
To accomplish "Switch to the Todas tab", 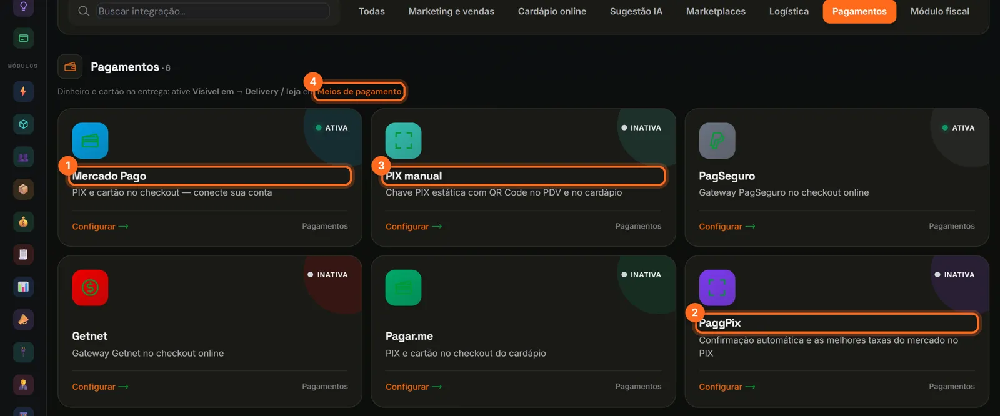I will coord(372,11).
